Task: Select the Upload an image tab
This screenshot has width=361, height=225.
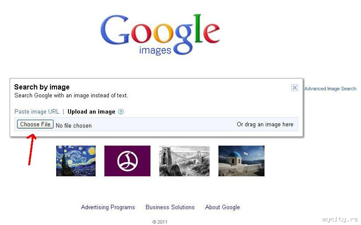Action: 91,112
